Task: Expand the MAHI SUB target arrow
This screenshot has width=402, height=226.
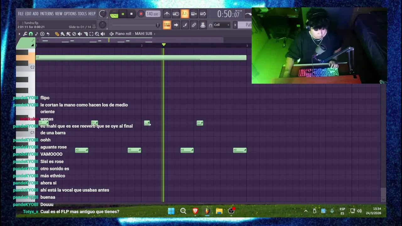Action: click(x=154, y=34)
